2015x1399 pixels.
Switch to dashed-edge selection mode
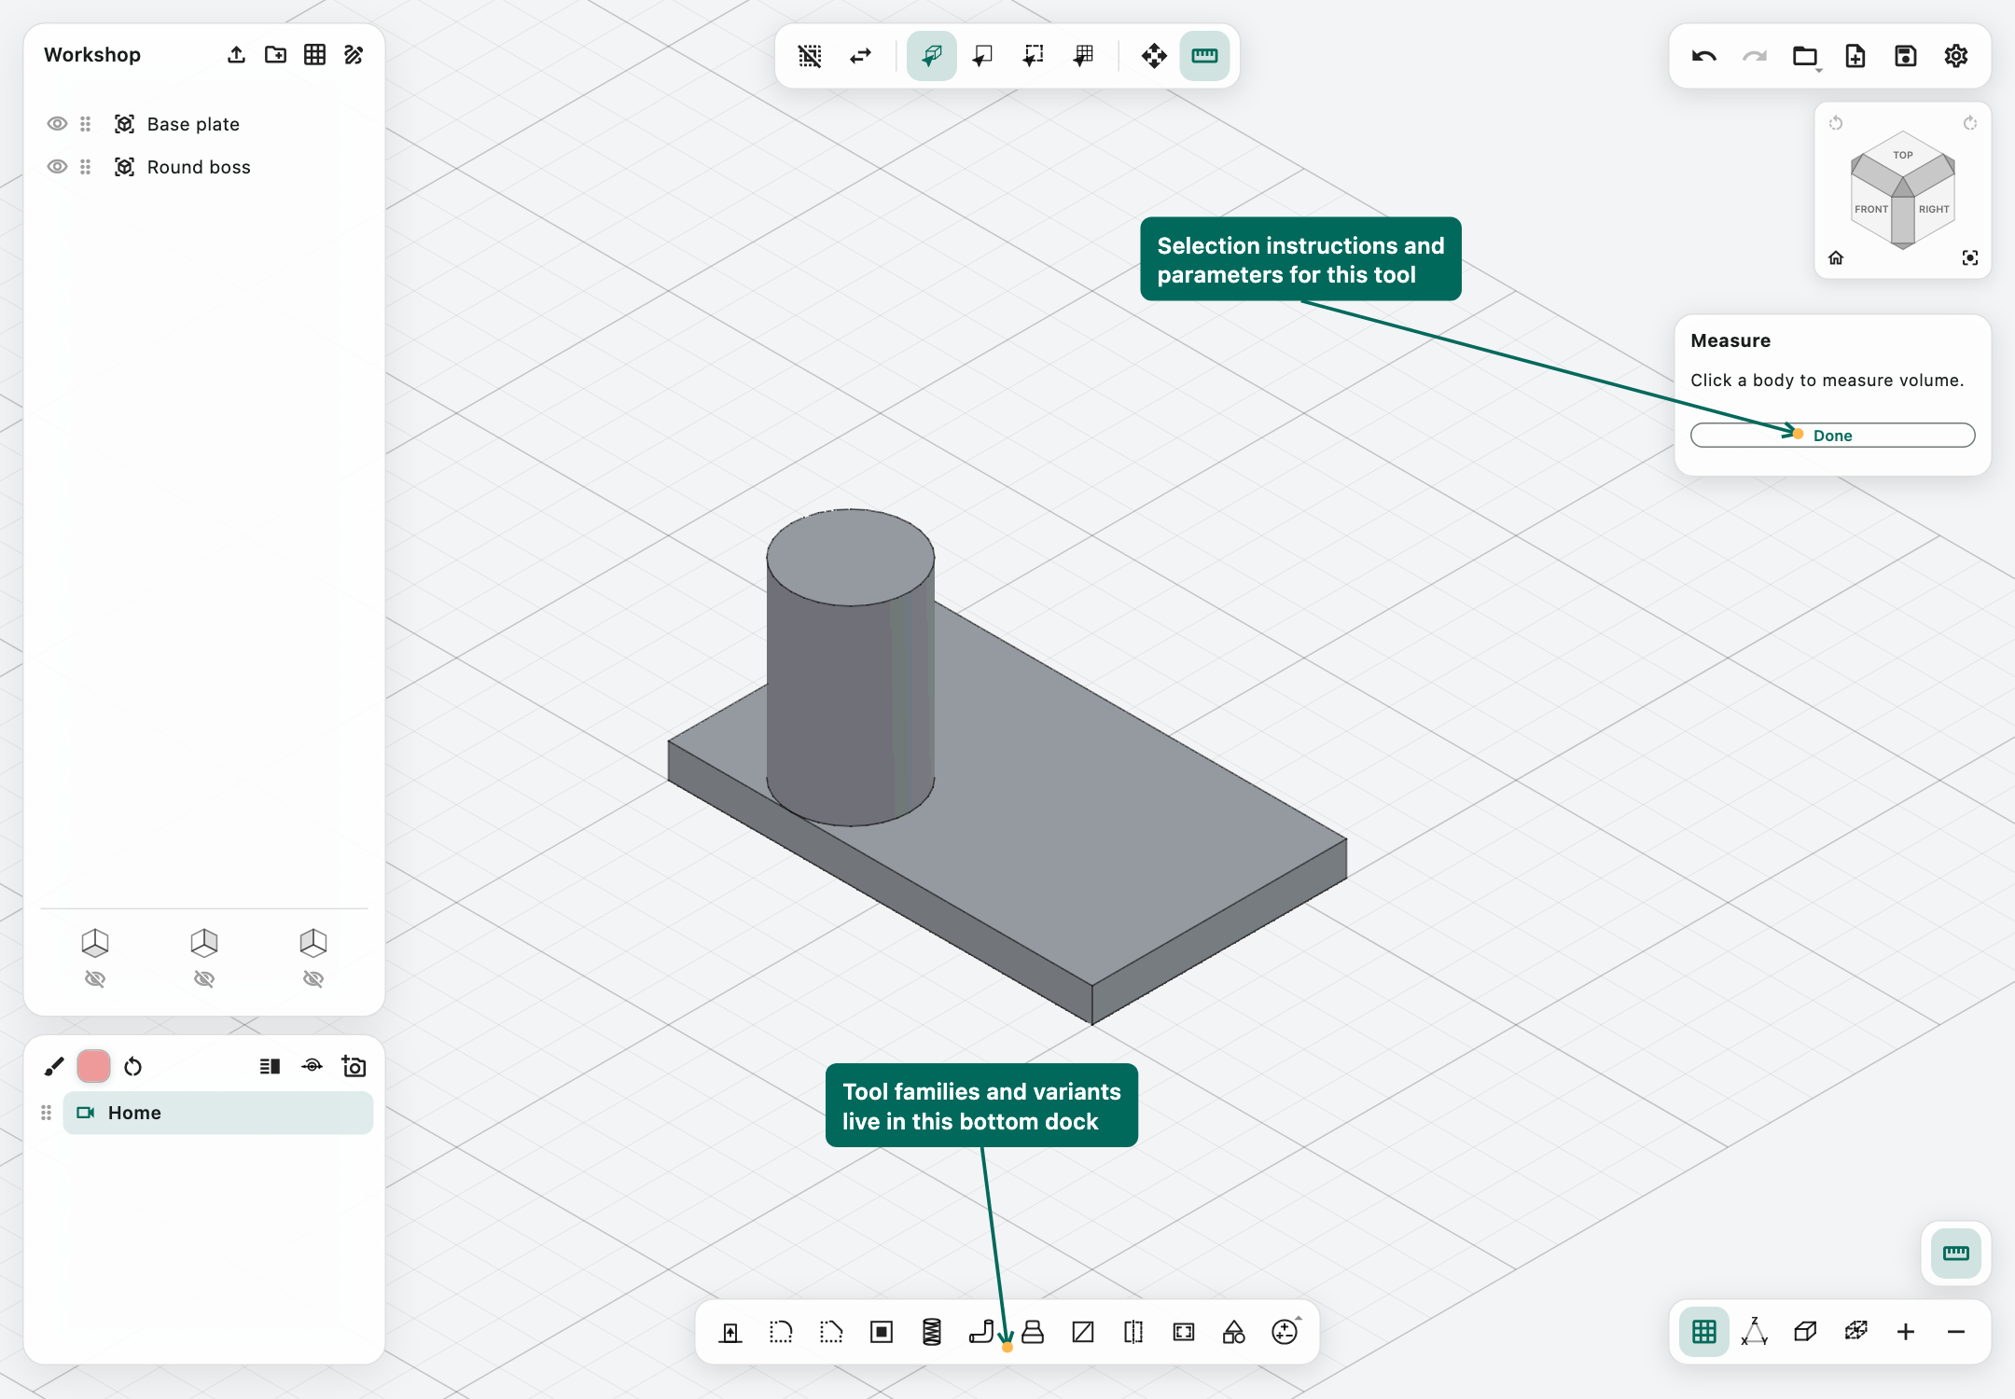point(1033,56)
